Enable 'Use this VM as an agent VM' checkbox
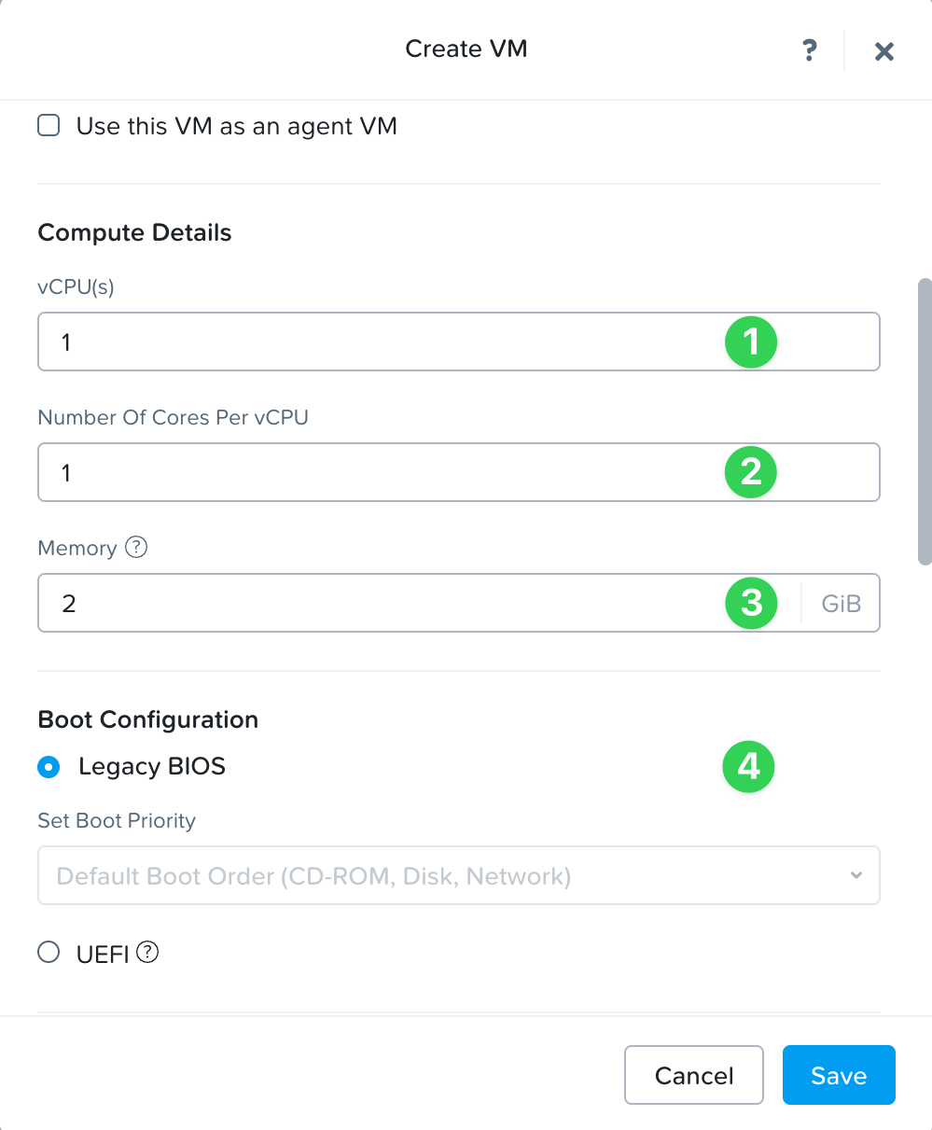 49,126
